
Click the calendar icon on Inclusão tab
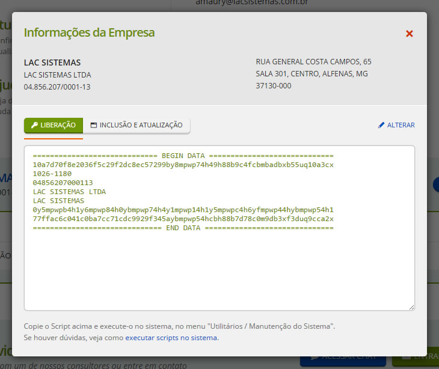(x=94, y=125)
